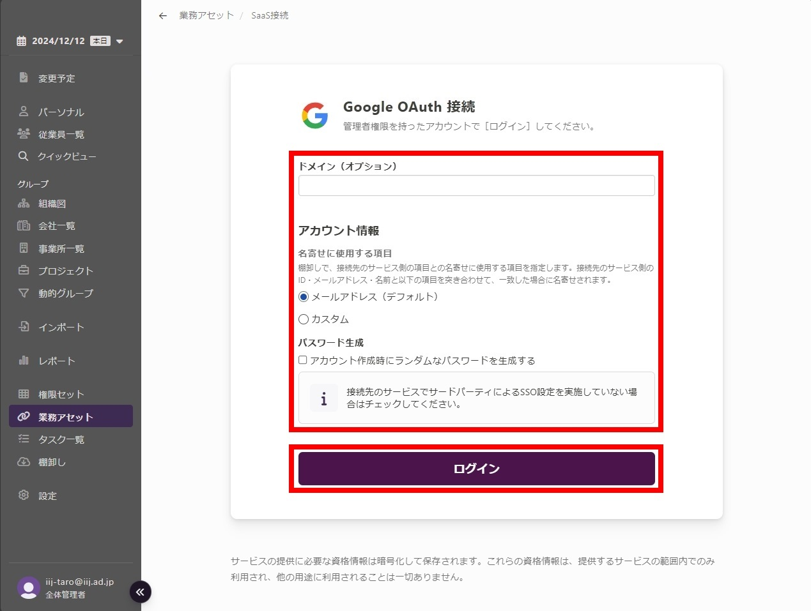Click the 設定 gear icon
The width and height of the screenshot is (811, 611).
pyautogui.click(x=24, y=495)
